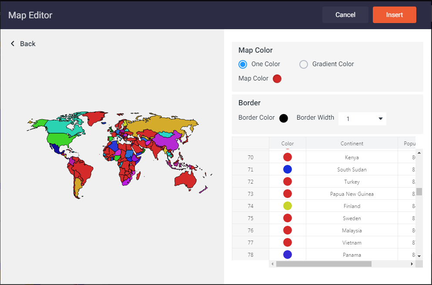This screenshot has width=432, height=285.
Task: Select the Malaysia cell
Action: tap(352, 230)
